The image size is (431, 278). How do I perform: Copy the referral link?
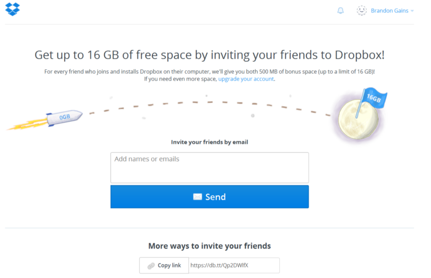164,265
